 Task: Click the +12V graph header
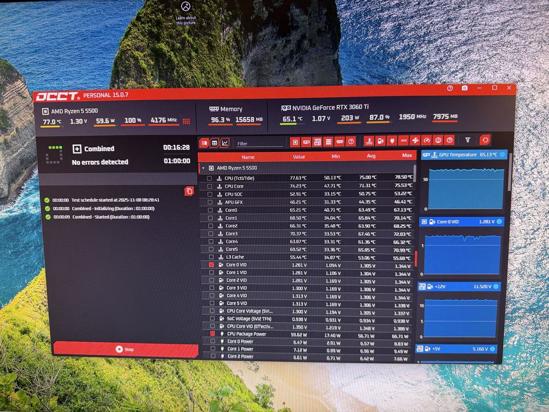coord(459,287)
